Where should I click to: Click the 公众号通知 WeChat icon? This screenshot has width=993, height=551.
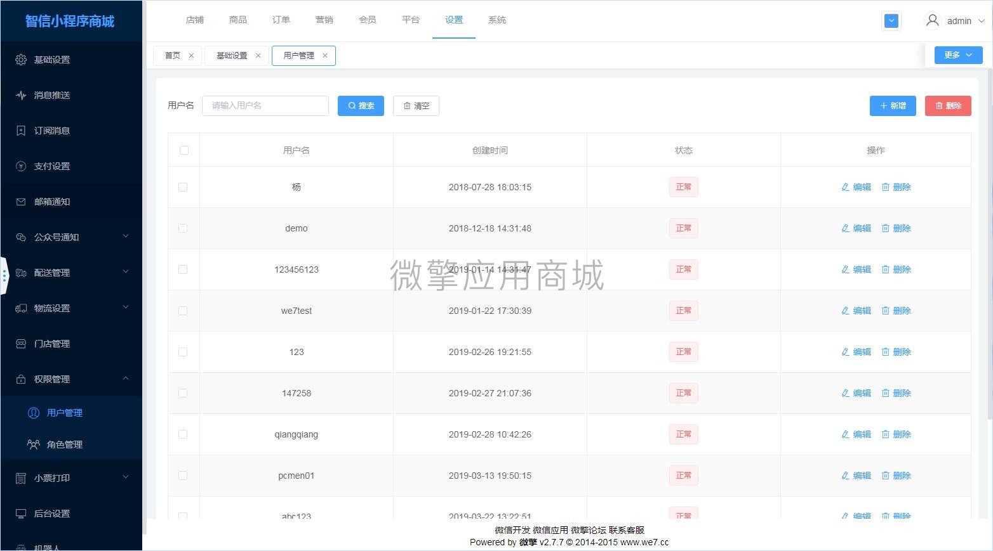pos(21,237)
